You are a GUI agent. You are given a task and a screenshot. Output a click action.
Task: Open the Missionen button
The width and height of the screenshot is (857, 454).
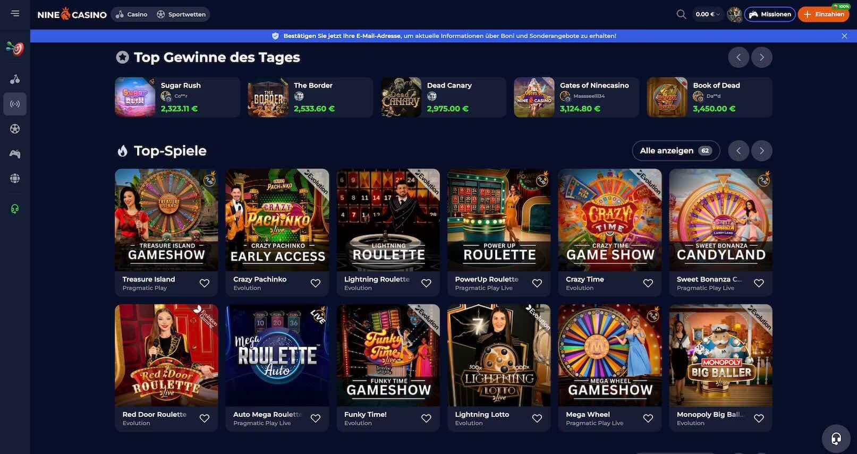click(x=770, y=14)
